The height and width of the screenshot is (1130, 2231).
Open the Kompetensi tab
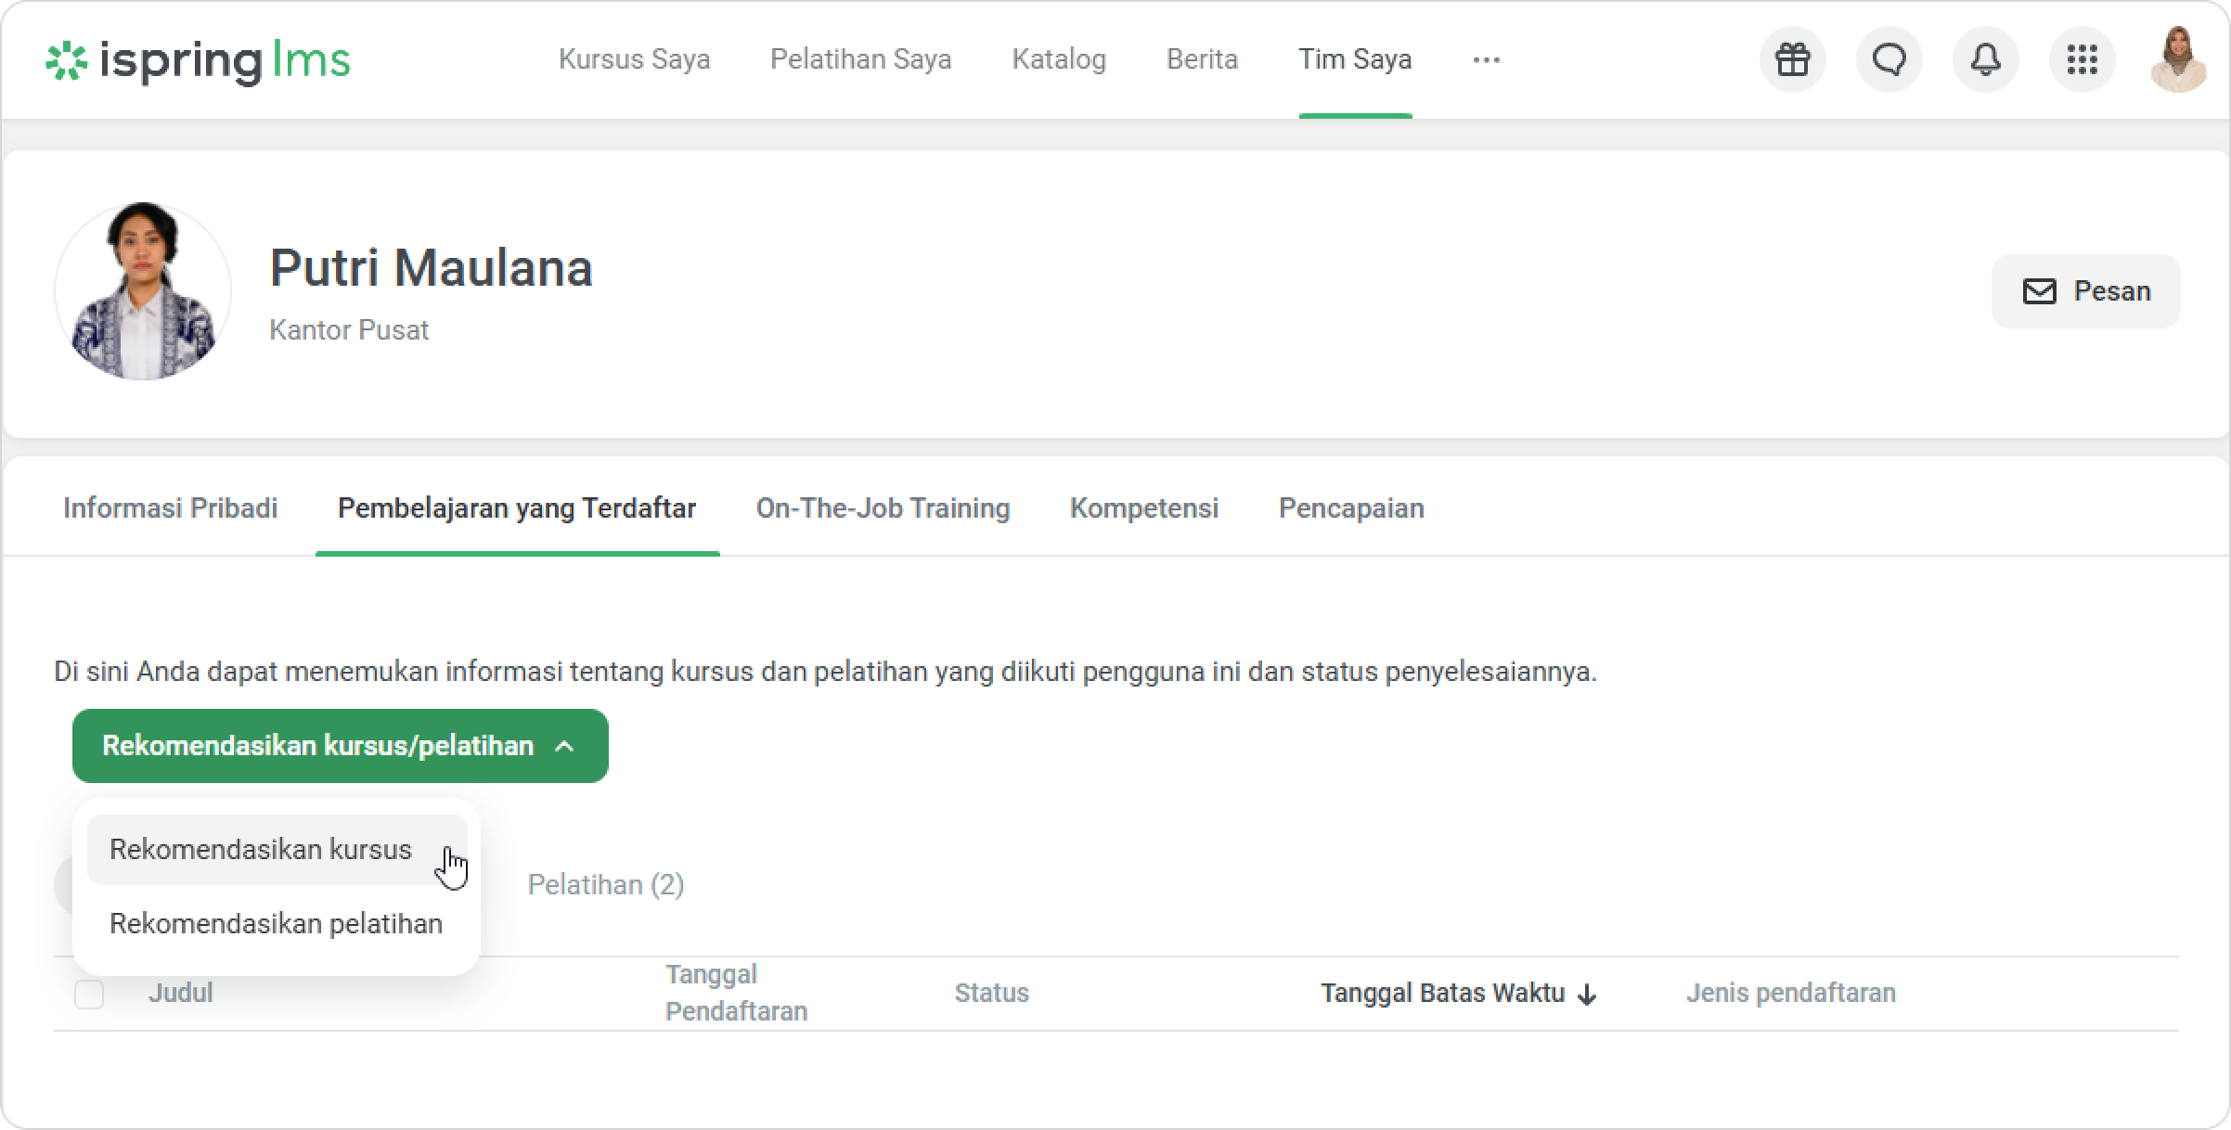coord(1143,508)
